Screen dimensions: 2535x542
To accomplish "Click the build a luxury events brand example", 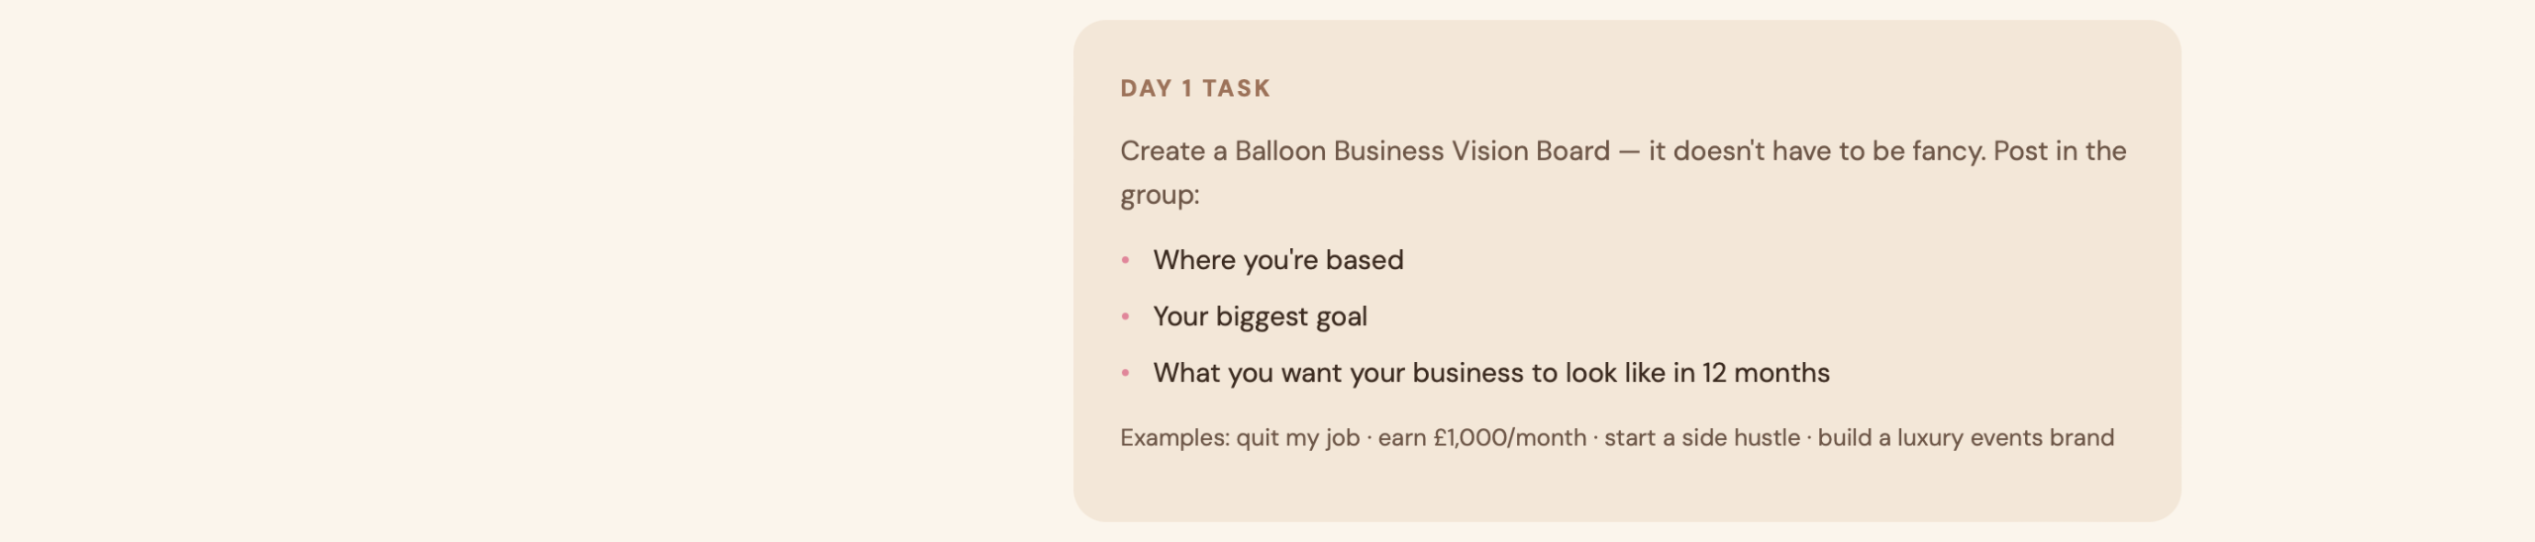I will 1966,438.
